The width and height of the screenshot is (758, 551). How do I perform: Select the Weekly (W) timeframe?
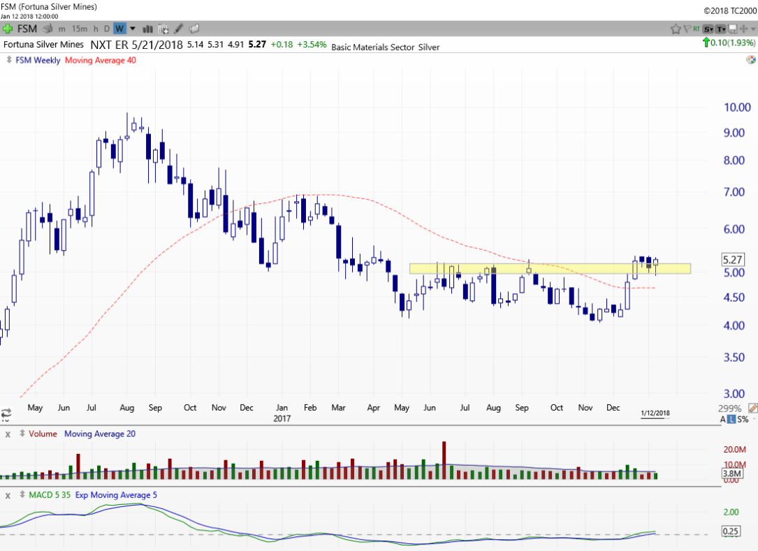[119, 29]
